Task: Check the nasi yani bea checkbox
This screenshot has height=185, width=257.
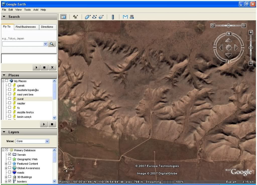Action: point(10,94)
